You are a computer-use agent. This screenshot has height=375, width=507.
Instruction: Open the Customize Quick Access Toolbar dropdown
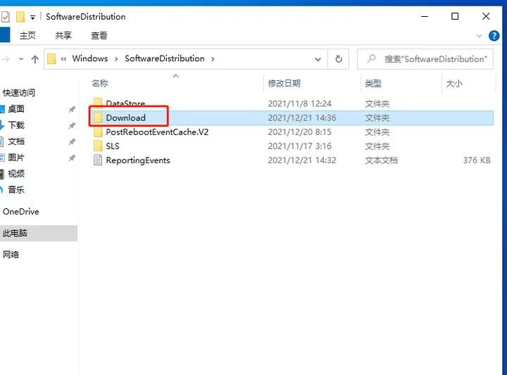coord(32,18)
